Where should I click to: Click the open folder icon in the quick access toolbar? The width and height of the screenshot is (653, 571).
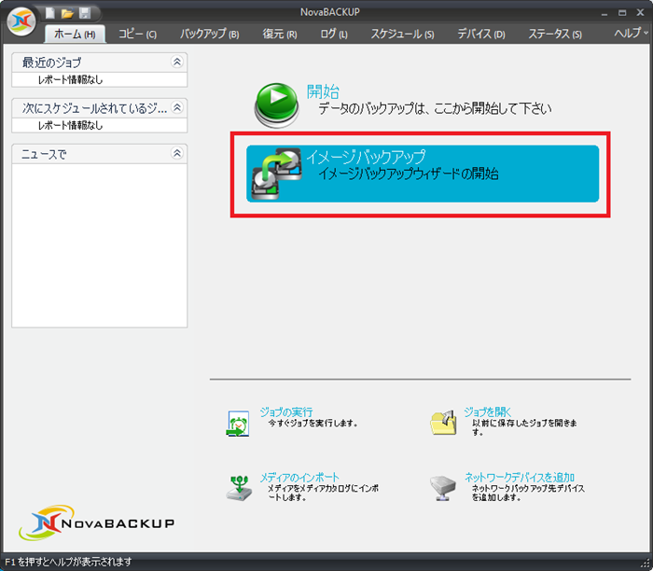pyautogui.click(x=67, y=13)
